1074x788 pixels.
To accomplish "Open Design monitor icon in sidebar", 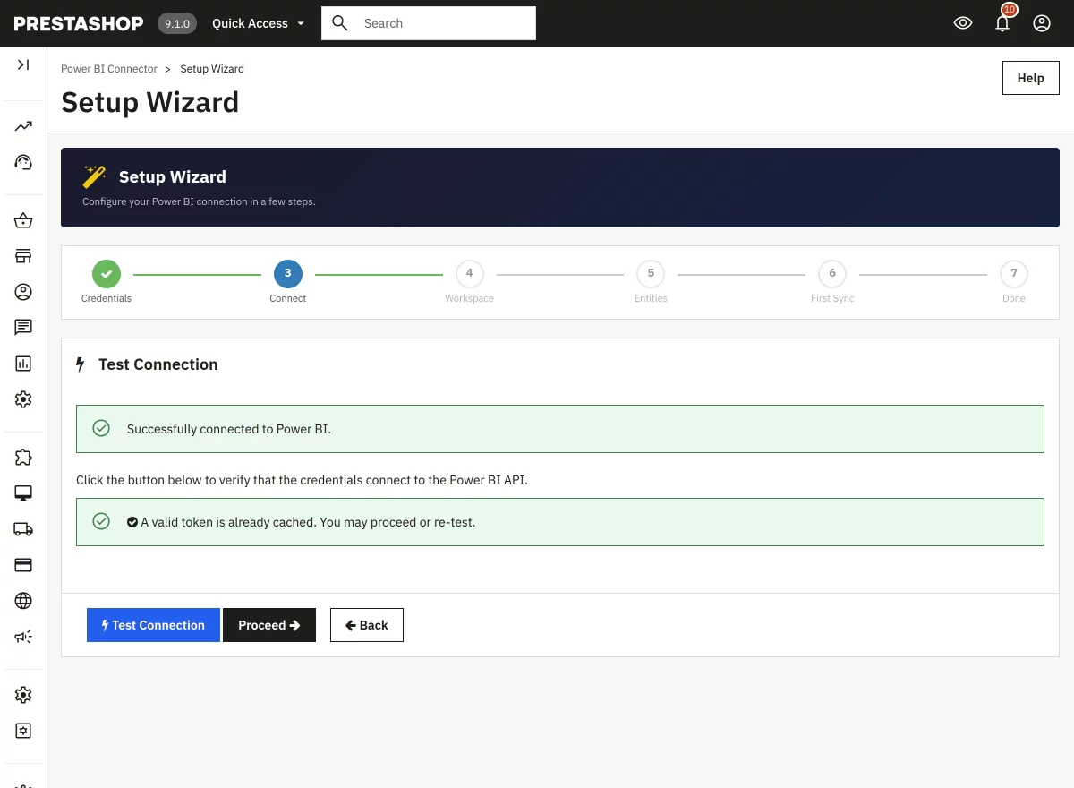I will (x=23, y=493).
